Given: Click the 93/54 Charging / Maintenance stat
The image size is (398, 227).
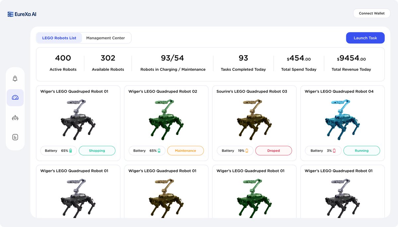Looking at the screenshot, I should [173, 63].
